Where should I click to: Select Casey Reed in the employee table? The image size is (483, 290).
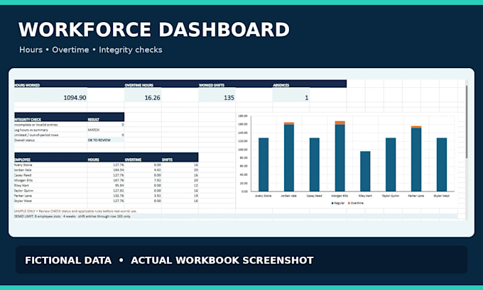point(23,175)
